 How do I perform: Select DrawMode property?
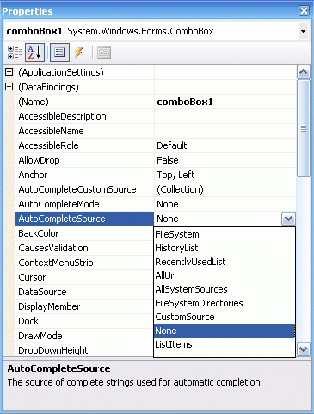(85, 336)
